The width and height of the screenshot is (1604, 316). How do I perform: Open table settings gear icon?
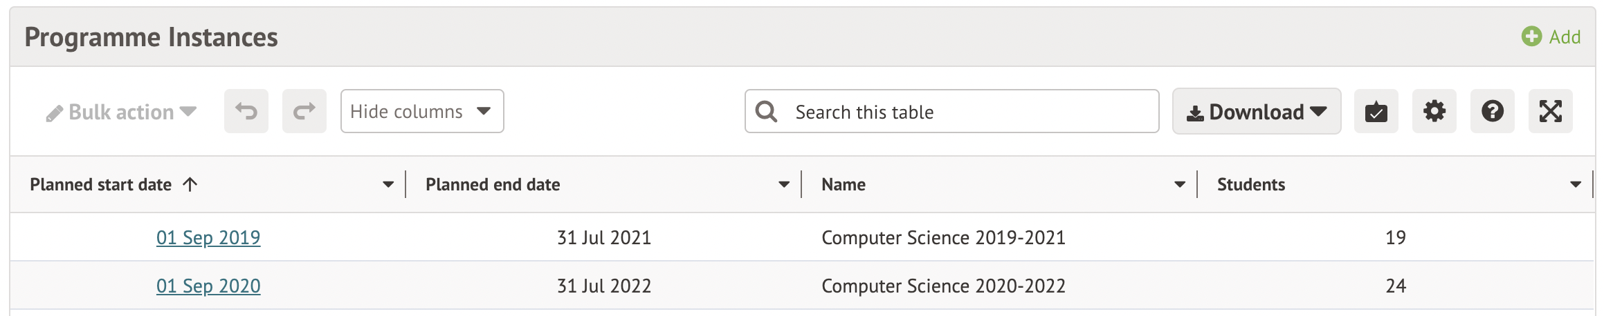[1434, 111]
